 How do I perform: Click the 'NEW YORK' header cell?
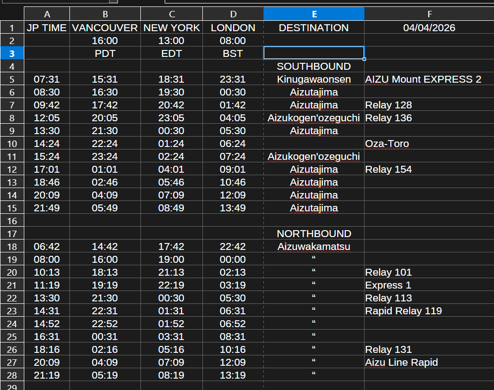172,28
